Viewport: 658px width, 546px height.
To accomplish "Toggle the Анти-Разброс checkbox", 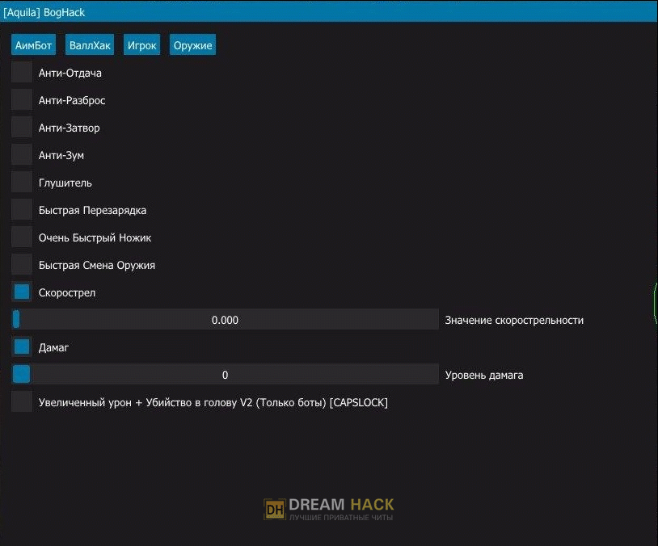I will 22,100.
